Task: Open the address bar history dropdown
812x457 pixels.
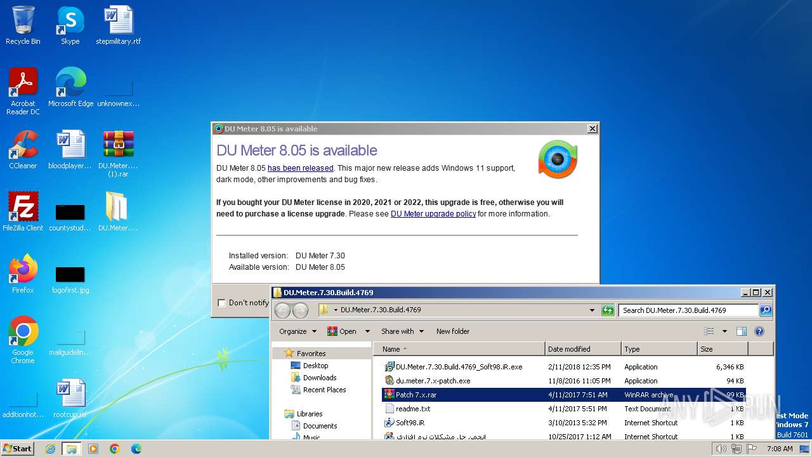Action: pos(592,310)
